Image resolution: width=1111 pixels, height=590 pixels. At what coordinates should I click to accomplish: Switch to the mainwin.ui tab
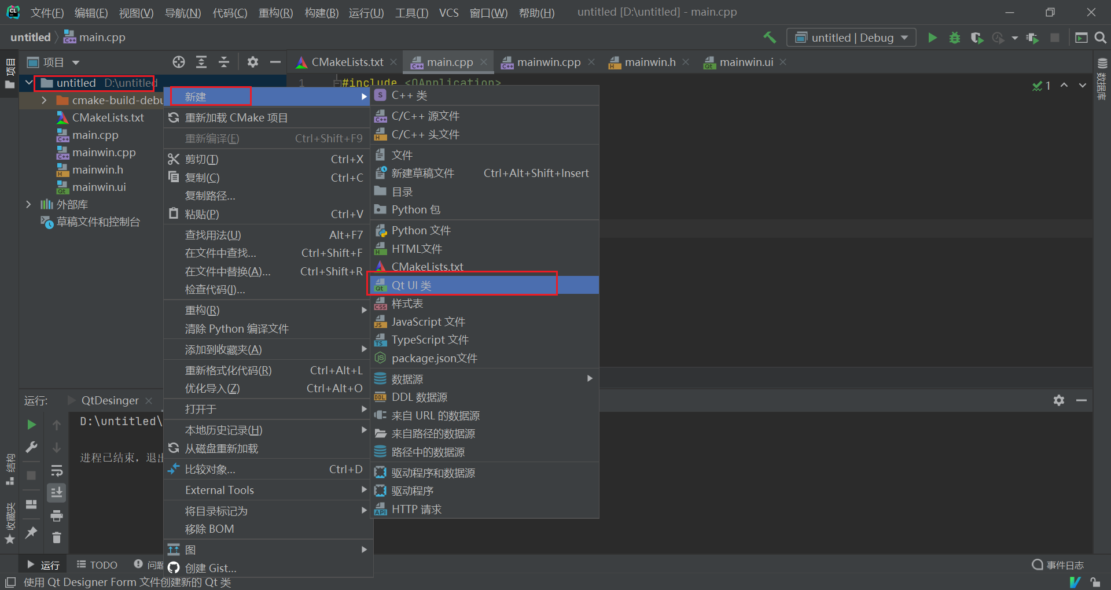(745, 62)
